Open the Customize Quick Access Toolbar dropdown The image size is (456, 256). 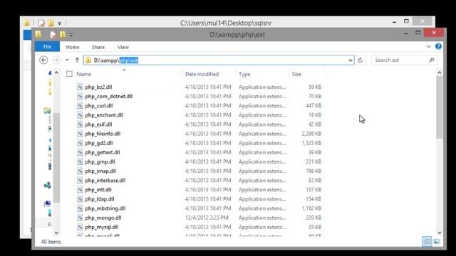coord(71,35)
